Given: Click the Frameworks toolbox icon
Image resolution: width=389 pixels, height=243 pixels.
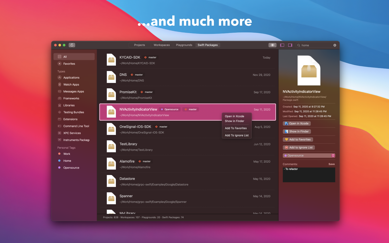Looking at the screenshot, I should pos(60,98).
